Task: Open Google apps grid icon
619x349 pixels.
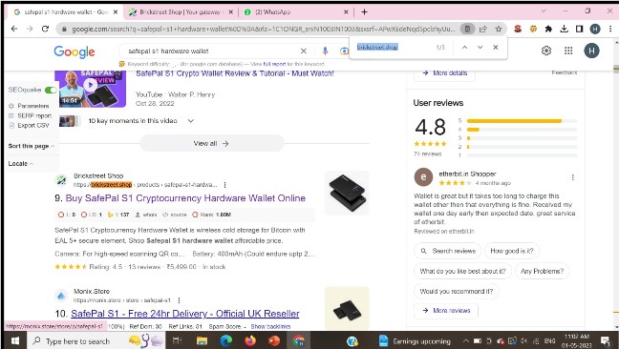Action: 568,51
